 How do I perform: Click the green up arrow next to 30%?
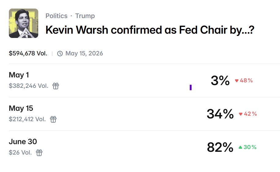tap(240, 148)
